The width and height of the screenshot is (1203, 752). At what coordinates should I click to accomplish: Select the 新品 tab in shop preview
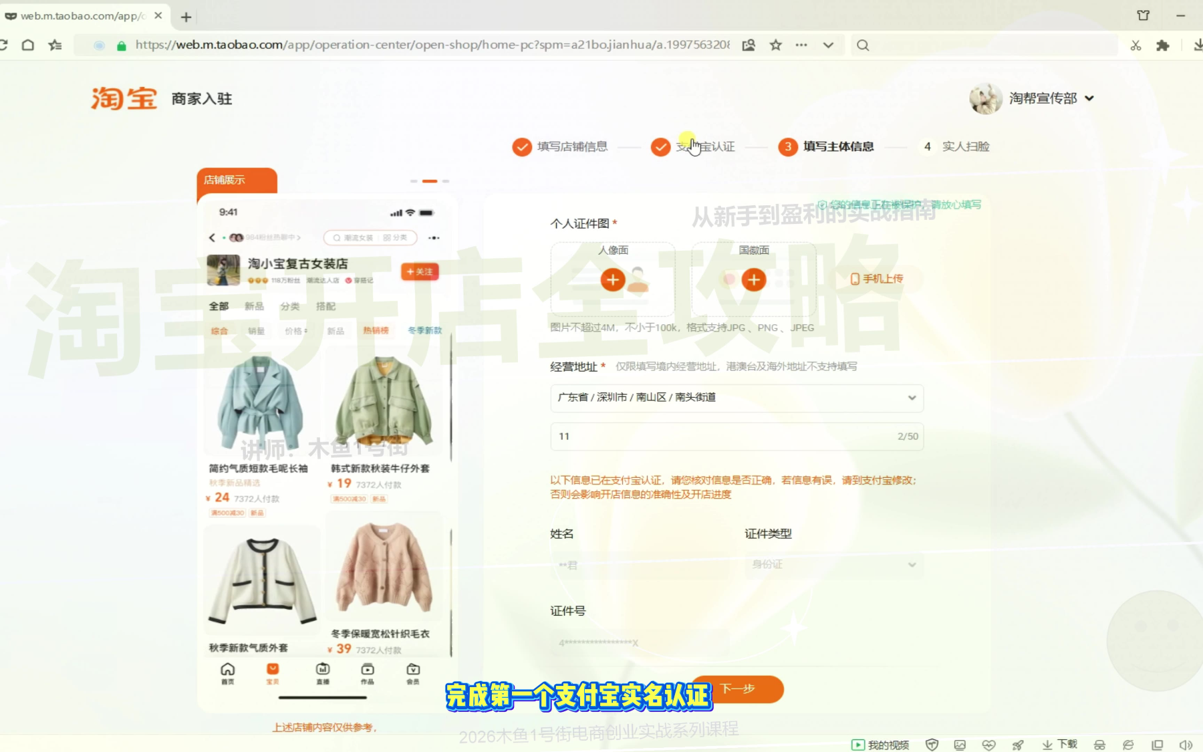(x=254, y=306)
